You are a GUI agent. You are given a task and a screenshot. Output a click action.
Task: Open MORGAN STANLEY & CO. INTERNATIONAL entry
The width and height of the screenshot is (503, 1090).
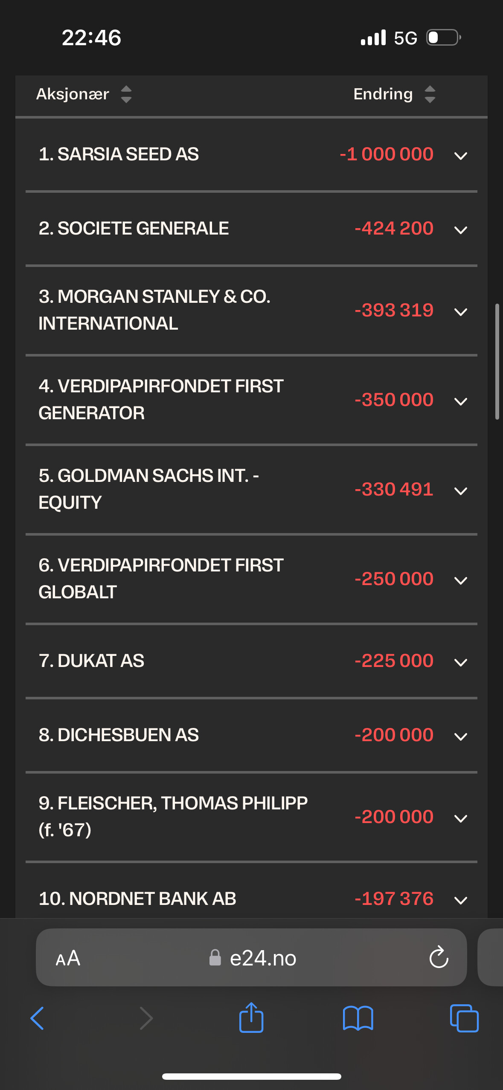click(x=251, y=310)
